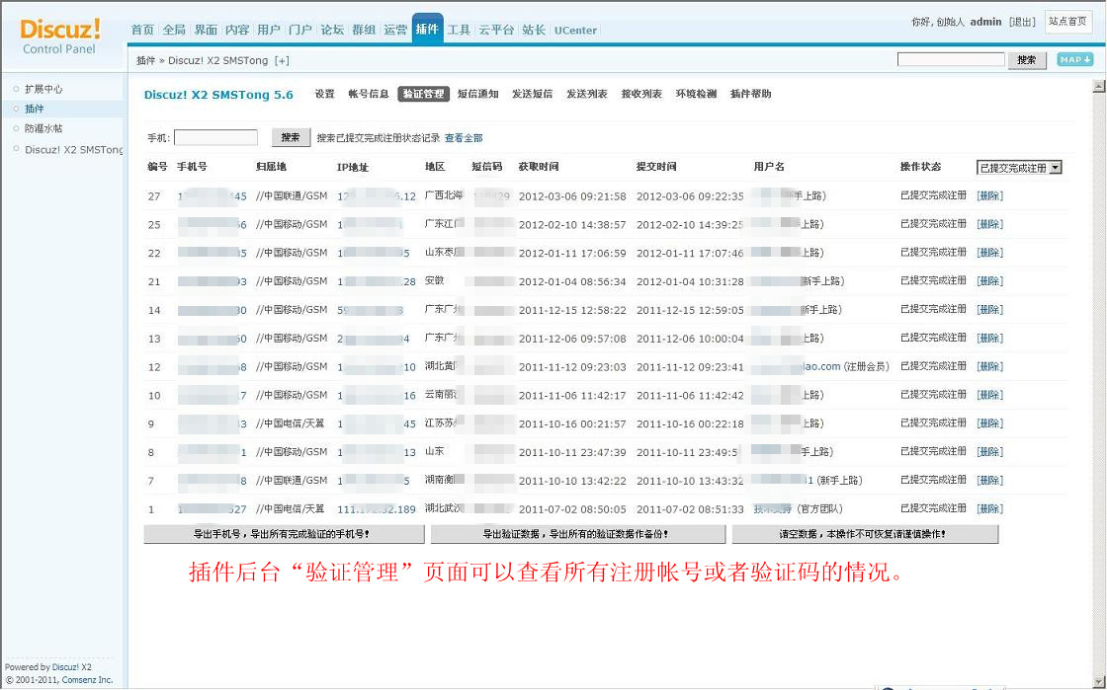Image resolution: width=1107 pixels, height=690 pixels.
Task: Switch to the 环境检测 tab
Action: coord(696,94)
